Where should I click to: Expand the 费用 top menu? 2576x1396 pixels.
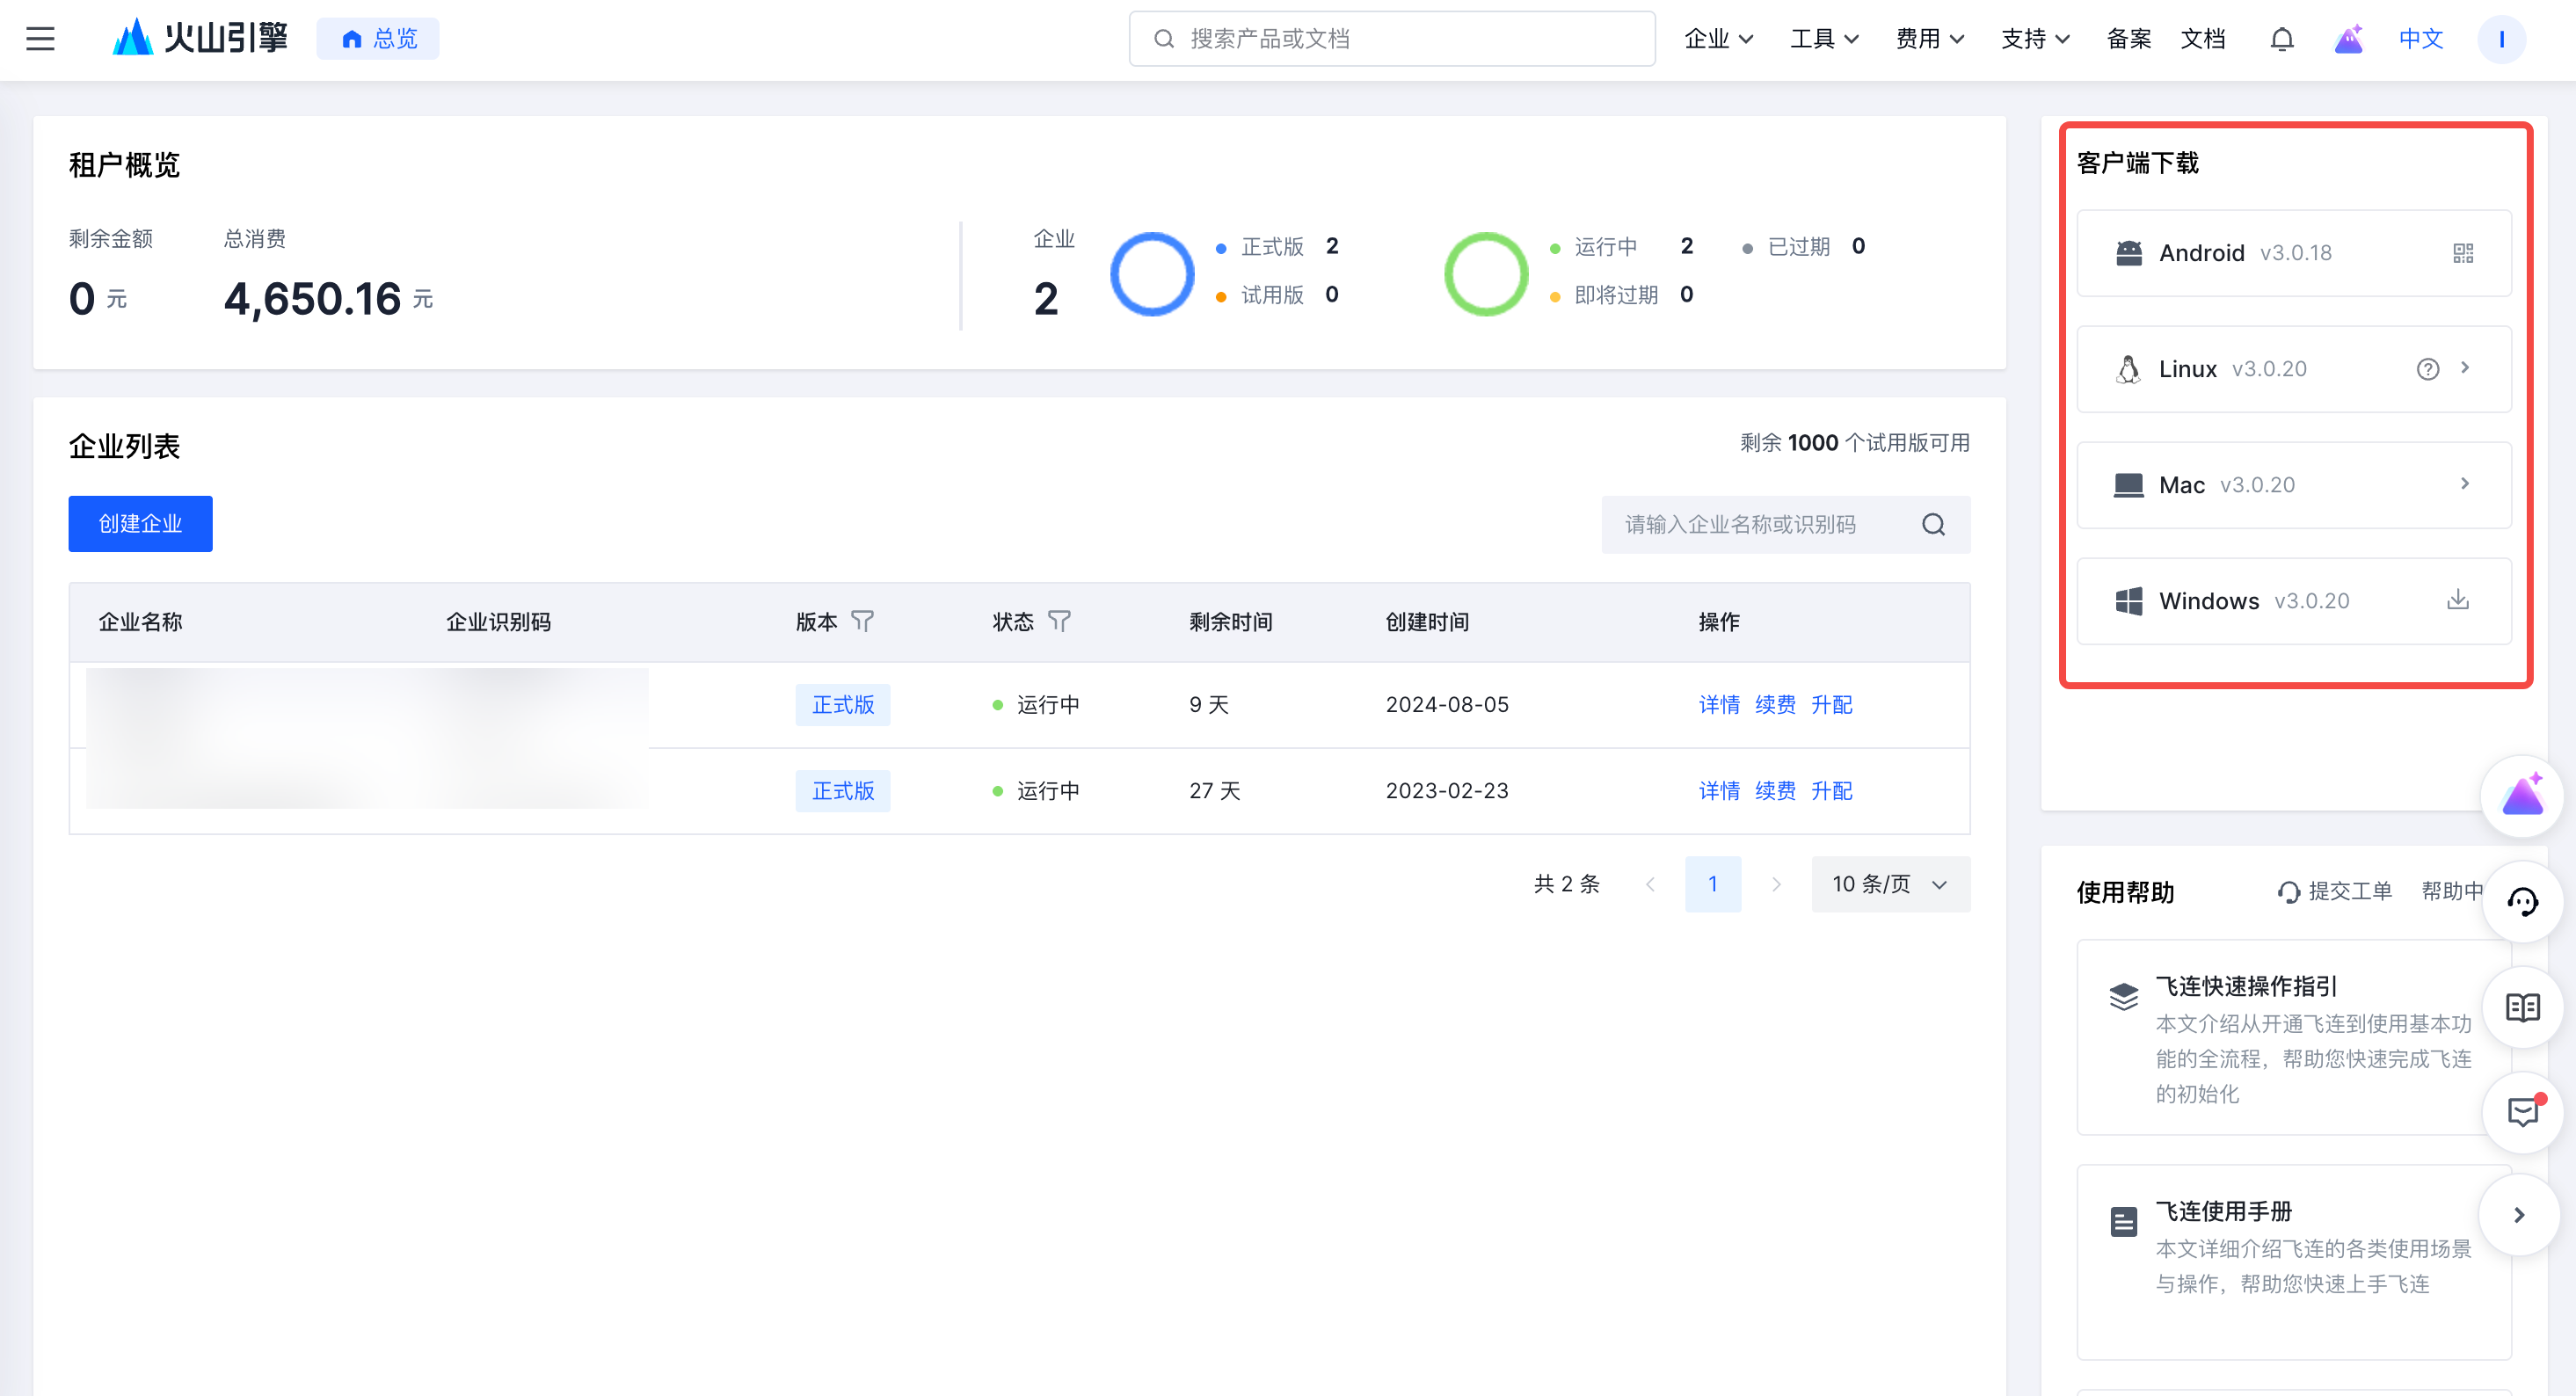pos(1929,39)
